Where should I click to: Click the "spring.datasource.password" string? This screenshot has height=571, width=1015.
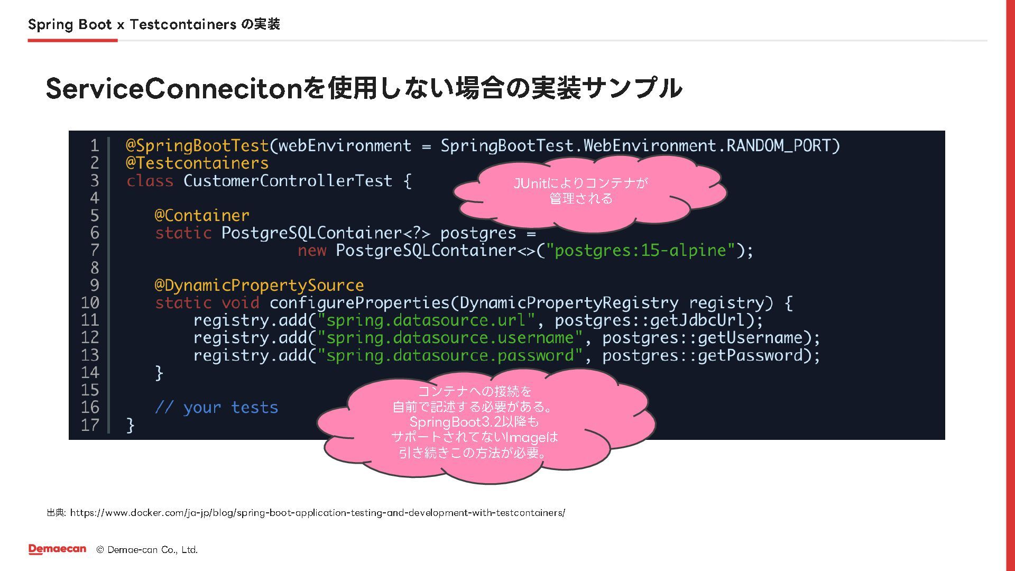(450, 355)
